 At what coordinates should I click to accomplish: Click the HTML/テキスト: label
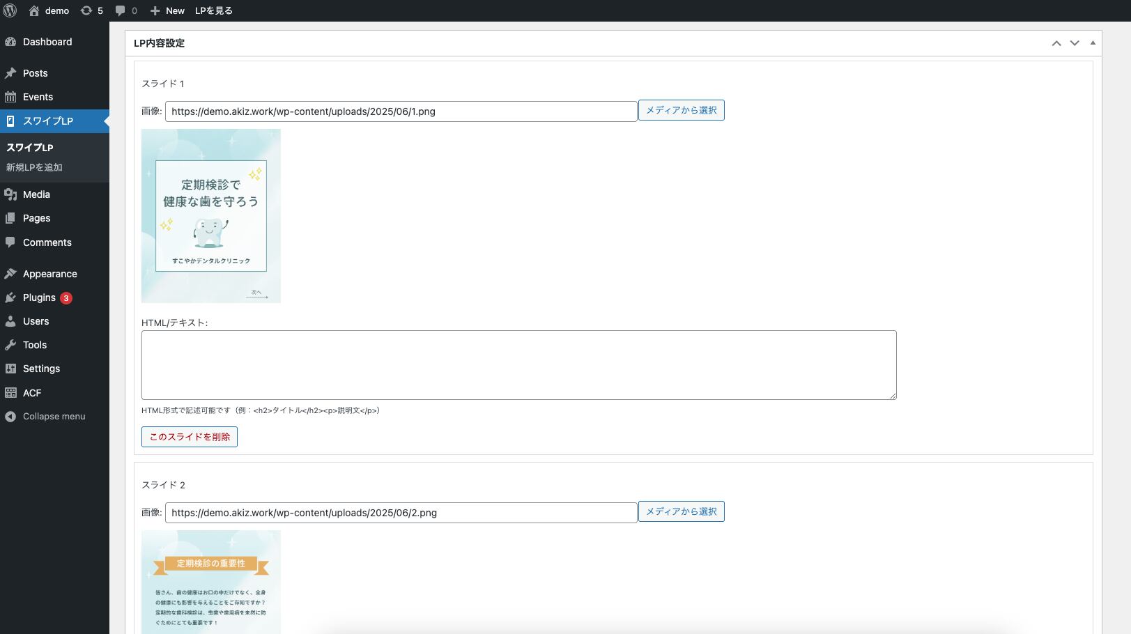(175, 323)
